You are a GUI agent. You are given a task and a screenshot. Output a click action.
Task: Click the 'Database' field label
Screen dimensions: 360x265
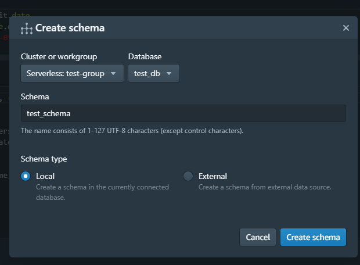[x=145, y=56]
